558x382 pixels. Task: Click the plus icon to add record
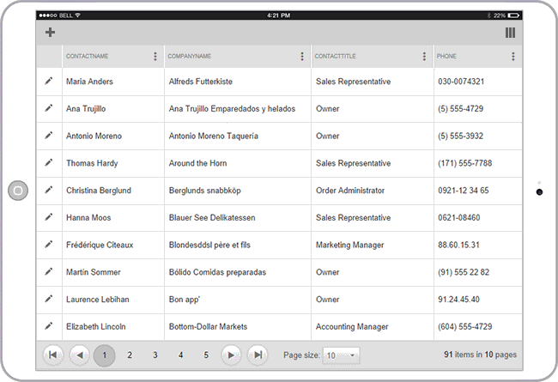pos(50,33)
